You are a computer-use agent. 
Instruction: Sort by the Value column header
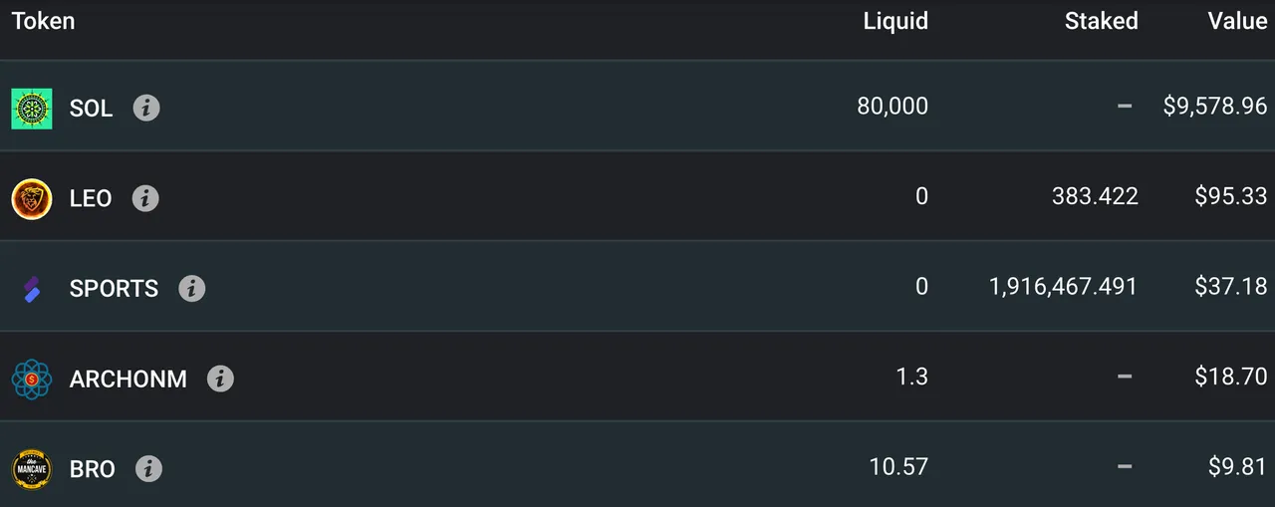[x=1238, y=21]
